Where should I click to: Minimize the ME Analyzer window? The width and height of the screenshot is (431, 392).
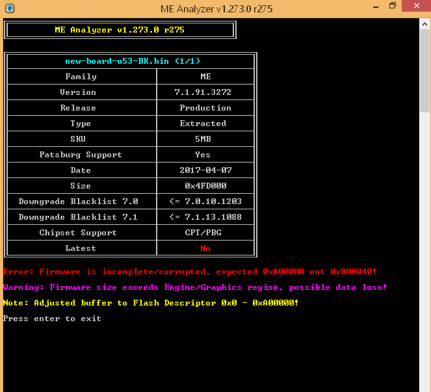376,7
